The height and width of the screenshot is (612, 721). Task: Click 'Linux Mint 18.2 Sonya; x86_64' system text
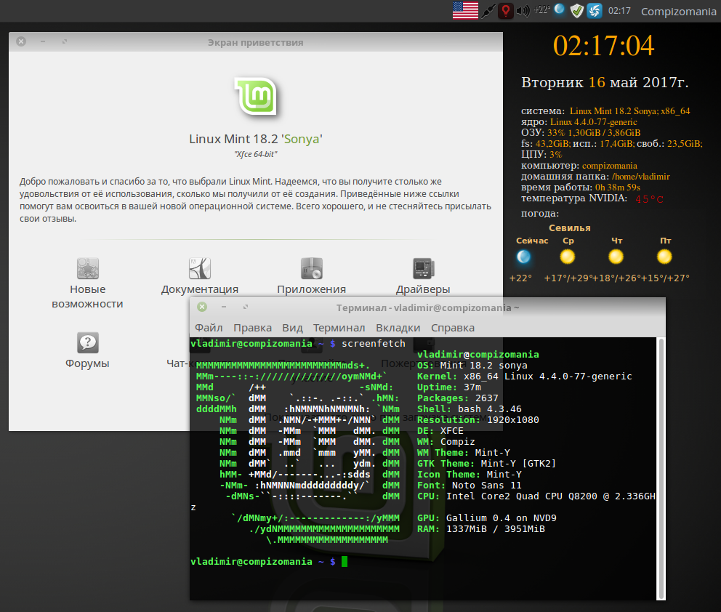629,111
